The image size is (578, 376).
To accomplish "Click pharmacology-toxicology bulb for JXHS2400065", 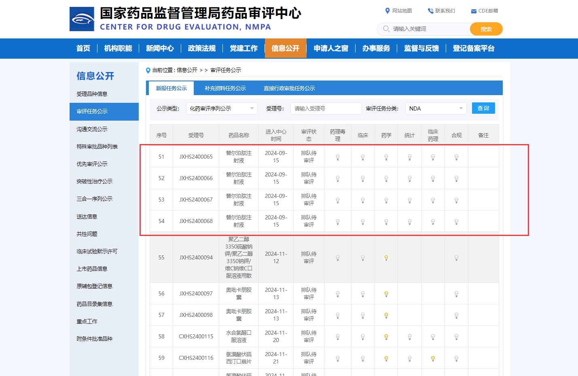I will (338, 157).
